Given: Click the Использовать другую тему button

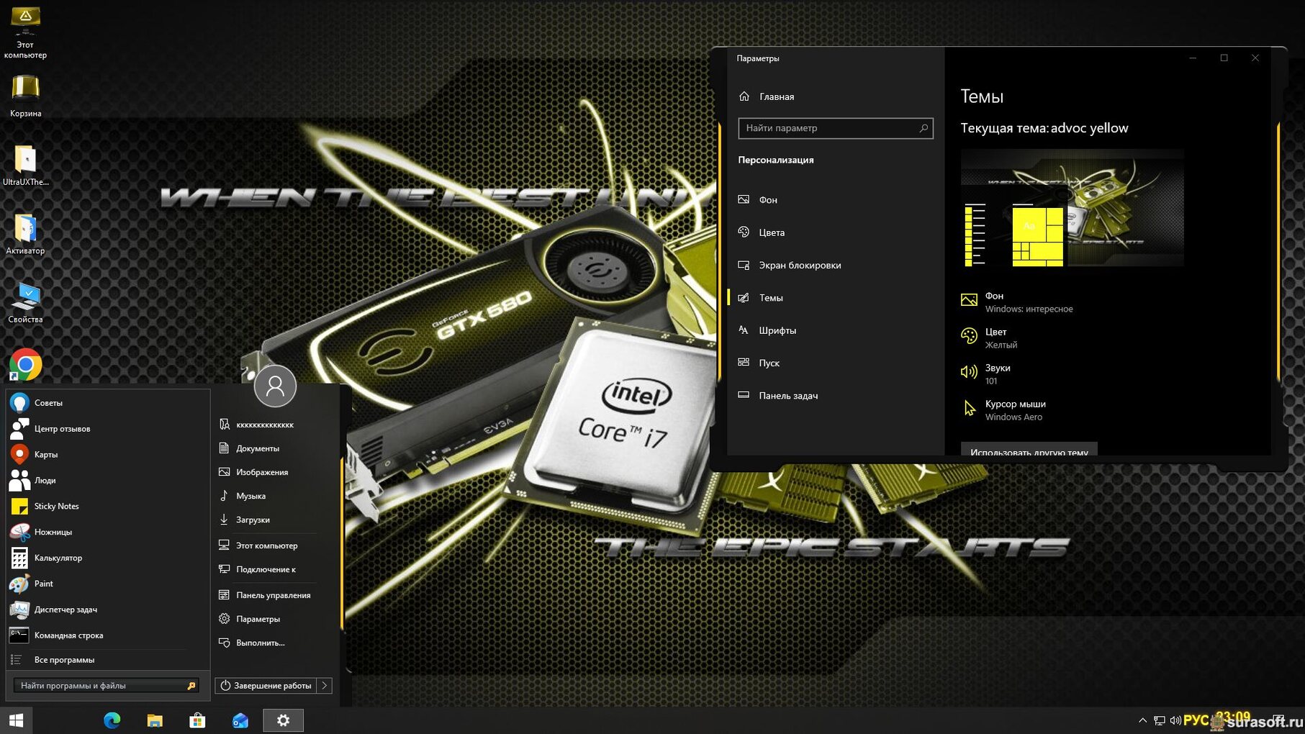Looking at the screenshot, I should (x=1029, y=449).
